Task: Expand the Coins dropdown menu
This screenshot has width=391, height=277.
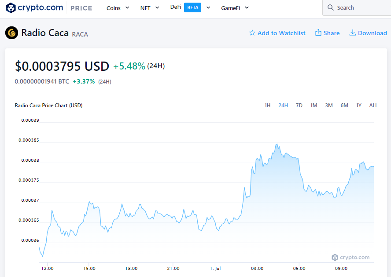Action: [x=118, y=8]
